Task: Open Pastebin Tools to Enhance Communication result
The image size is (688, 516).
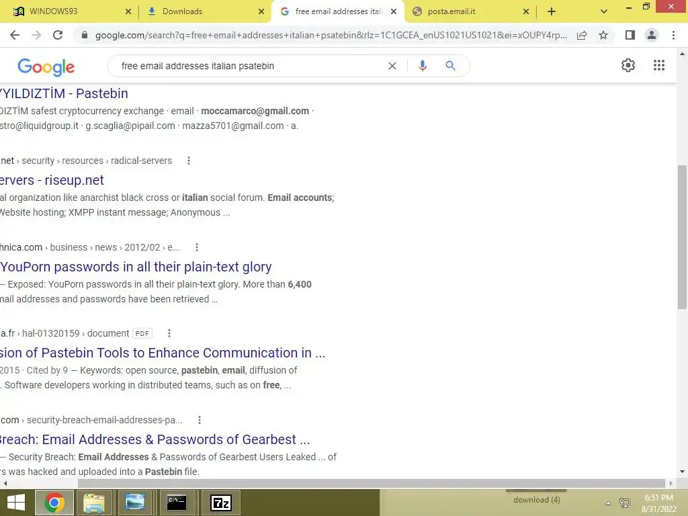Action: click(x=163, y=353)
